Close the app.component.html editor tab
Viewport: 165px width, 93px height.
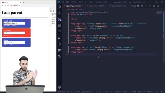pyautogui.click(x=82, y=6)
